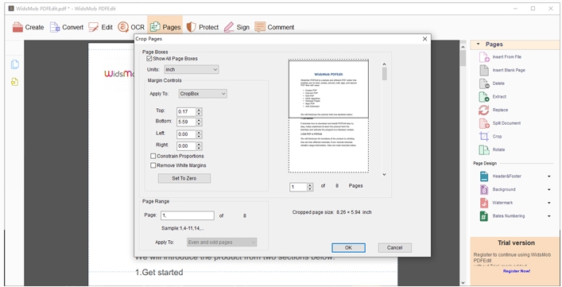The height and width of the screenshot is (287, 562).
Task: Click the Delete page icon
Action: tap(484, 83)
